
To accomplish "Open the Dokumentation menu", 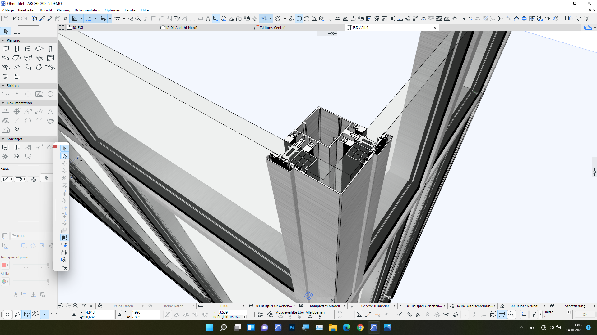I will tap(87, 10).
